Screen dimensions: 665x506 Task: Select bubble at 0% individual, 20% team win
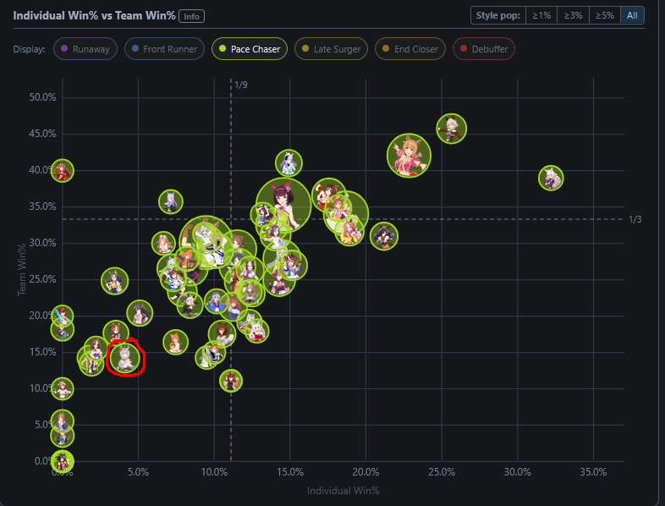(63, 316)
